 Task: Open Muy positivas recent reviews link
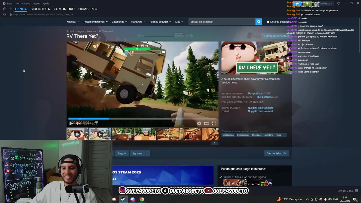point(255,94)
